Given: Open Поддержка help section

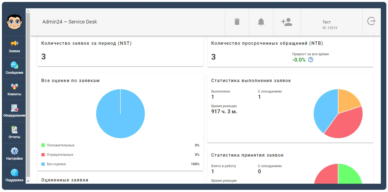Looking at the screenshot, I should tap(14, 175).
